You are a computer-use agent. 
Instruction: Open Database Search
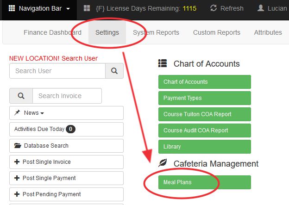[x=66, y=146]
